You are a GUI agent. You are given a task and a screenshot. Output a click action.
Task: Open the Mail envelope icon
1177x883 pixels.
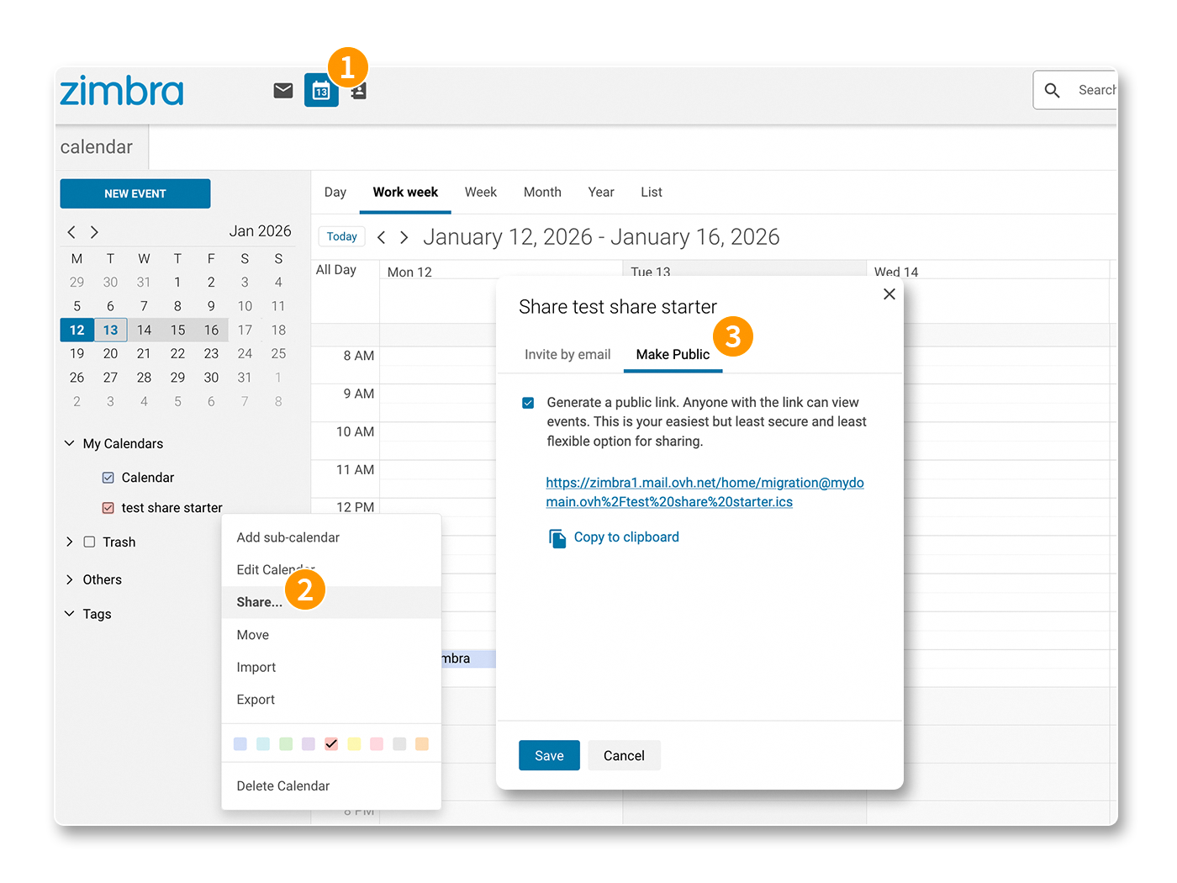282,90
